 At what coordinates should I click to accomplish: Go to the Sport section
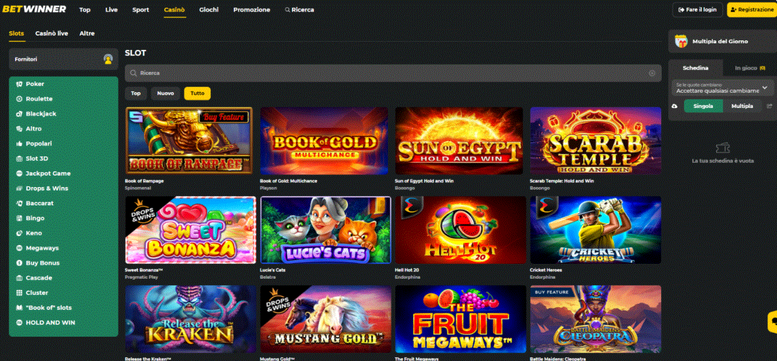coord(141,10)
